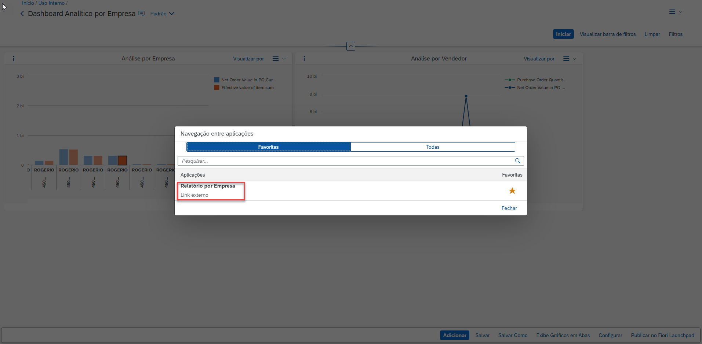Image resolution: width=702 pixels, height=344 pixels.
Task: Open Visualizar por in Análise por Empresa
Action: pyautogui.click(x=248, y=59)
